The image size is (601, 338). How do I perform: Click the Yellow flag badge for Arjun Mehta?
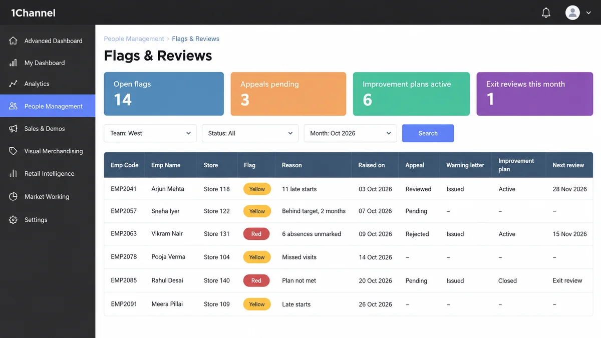(x=257, y=189)
